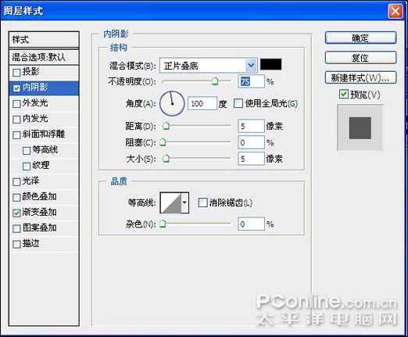Click the black shadow color swatch
Screen dimensions: 408x337
tap(271, 64)
